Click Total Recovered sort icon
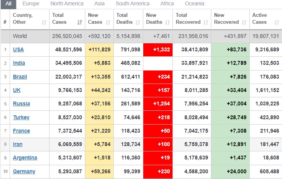 click(206, 23)
